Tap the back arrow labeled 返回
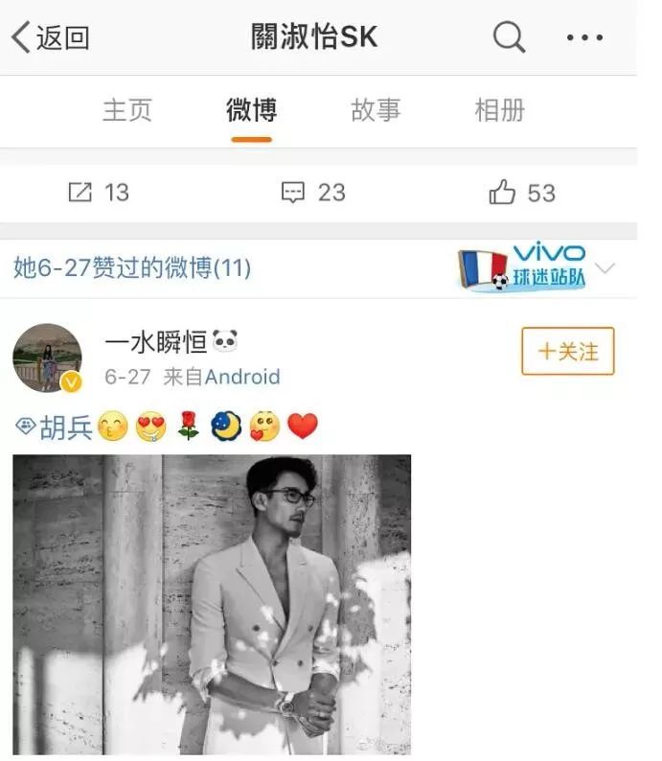The height and width of the screenshot is (761, 662). (51, 36)
